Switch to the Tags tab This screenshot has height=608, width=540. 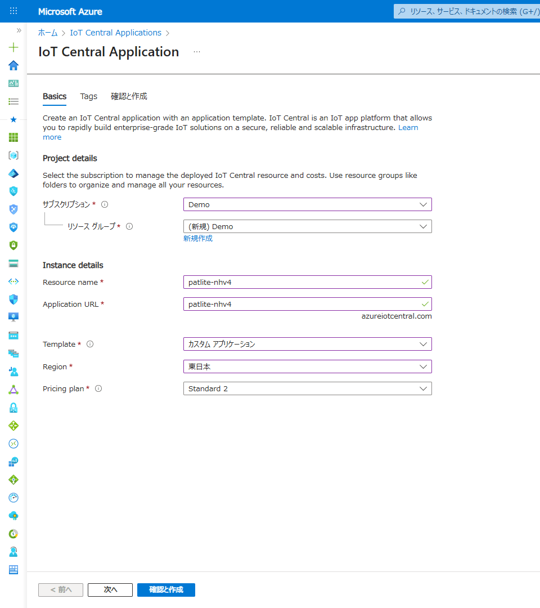click(x=89, y=96)
